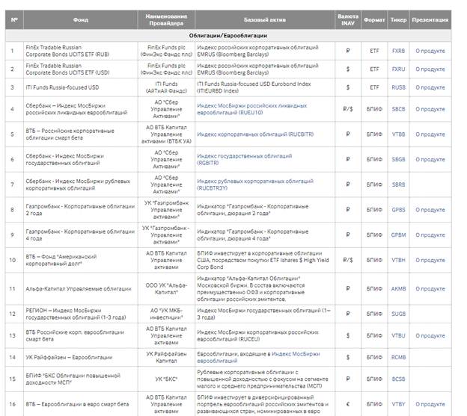This screenshot has height=416, width=467.
Task: Open the SBGB ticker link
Action: point(398,159)
